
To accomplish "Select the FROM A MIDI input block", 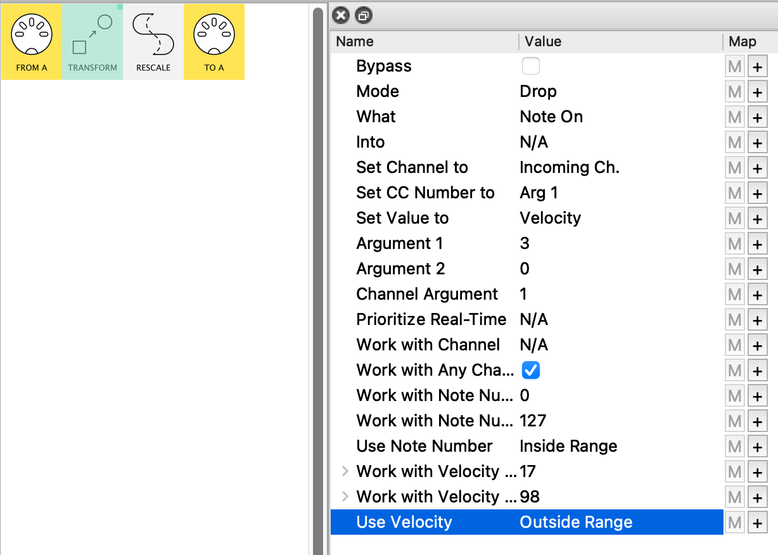I will pyautogui.click(x=31, y=42).
